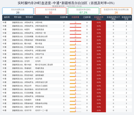Open the orange 首揽及时率(考核)为0的网点数 card
134x115 pixels.
(116, 11)
